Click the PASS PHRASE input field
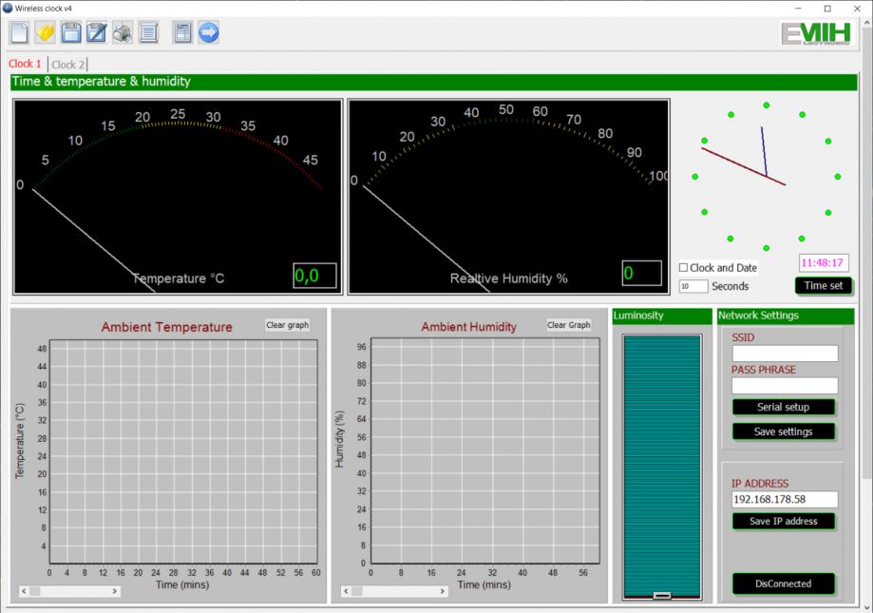The width and height of the screenshot is (873, 613). pos(785,386)
